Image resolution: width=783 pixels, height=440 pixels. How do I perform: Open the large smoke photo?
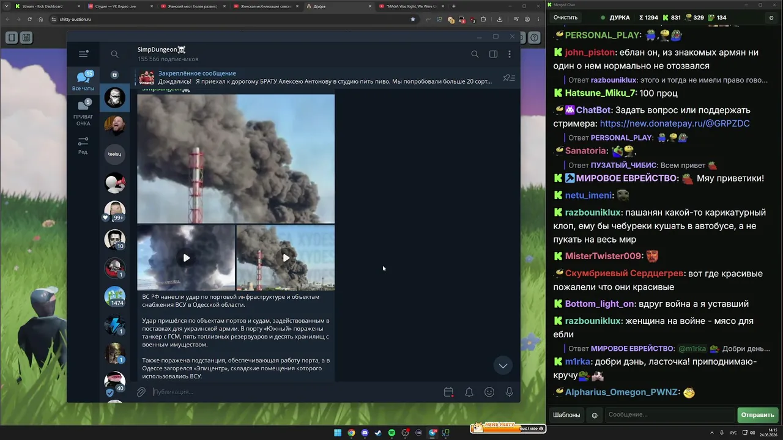pyautogui.click(x=236, y=159)
